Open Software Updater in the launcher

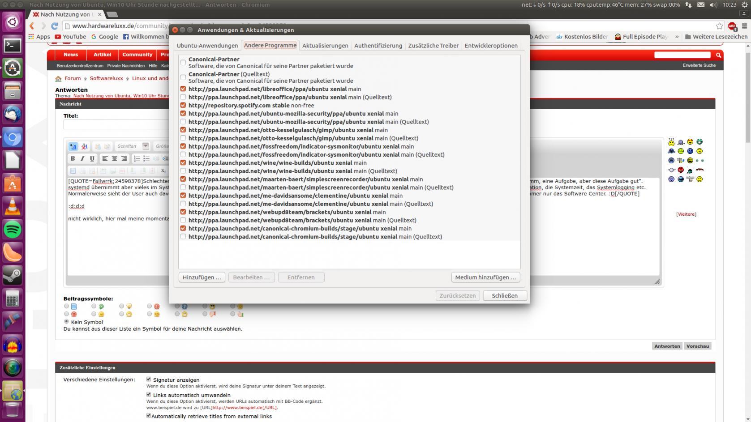(x=13, y=68)
